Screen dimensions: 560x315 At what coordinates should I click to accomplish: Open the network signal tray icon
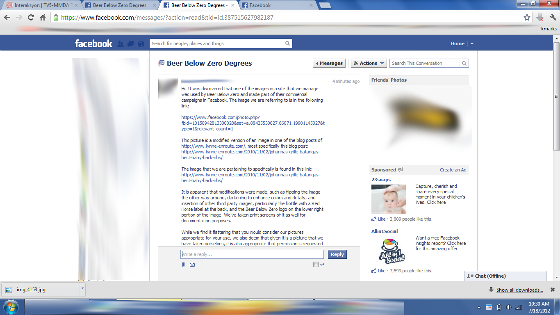[x=519, y=307]
